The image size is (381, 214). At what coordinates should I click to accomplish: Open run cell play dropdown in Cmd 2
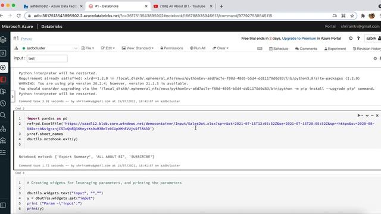360,115
